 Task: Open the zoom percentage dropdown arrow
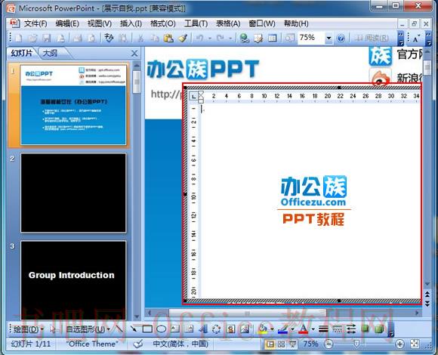(x=328, y=38)
